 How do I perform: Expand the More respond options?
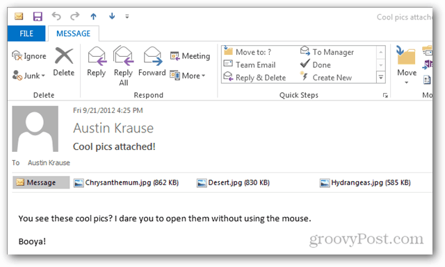click(x=188, y=76)
